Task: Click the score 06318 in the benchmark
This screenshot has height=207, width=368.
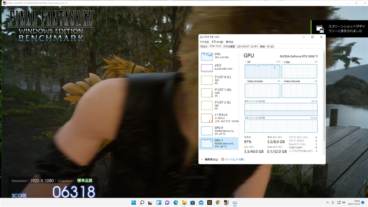Action: (74, 192)
